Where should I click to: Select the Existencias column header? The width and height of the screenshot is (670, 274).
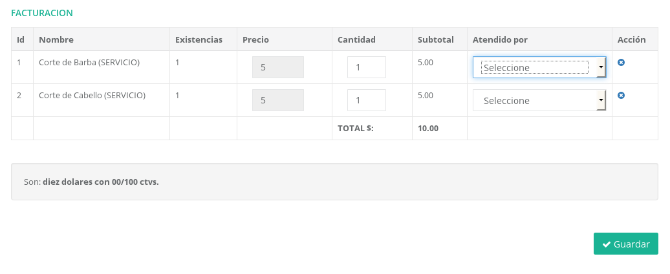199,39
